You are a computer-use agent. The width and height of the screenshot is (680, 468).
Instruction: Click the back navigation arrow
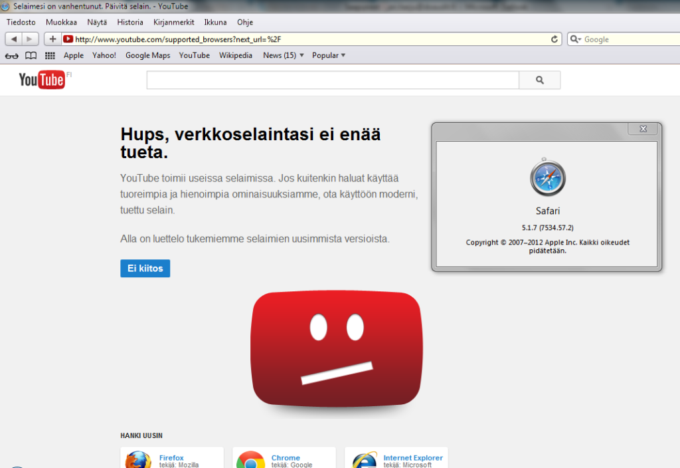click(14, 39)
